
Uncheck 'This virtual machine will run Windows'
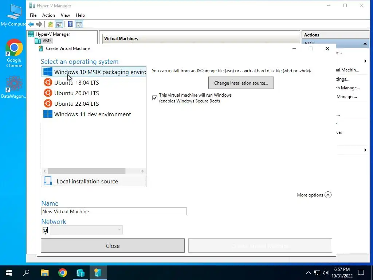154,98
